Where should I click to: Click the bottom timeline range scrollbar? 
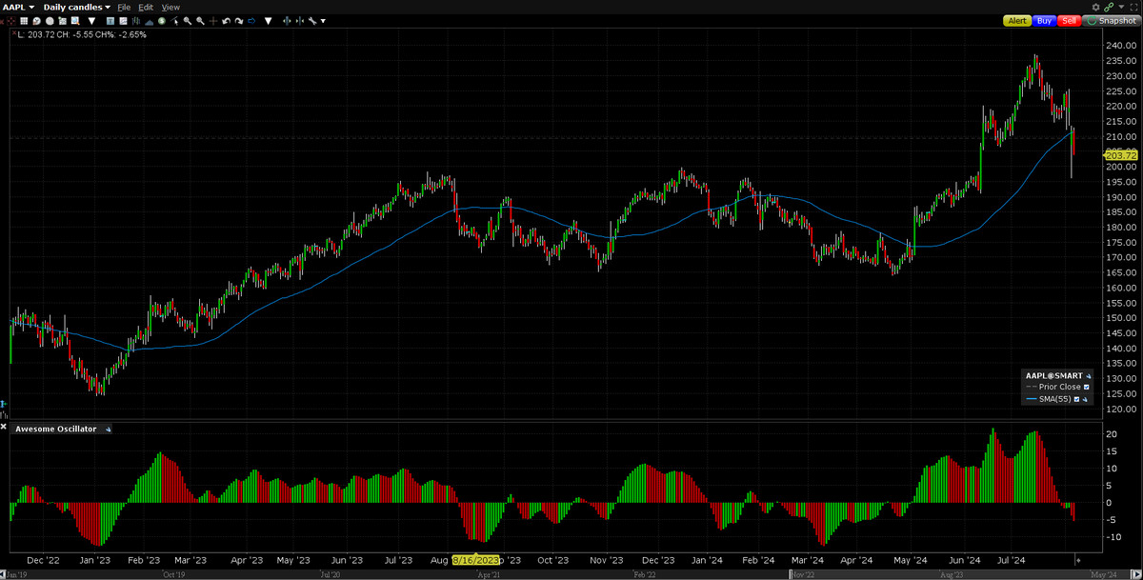pos(571,574)
